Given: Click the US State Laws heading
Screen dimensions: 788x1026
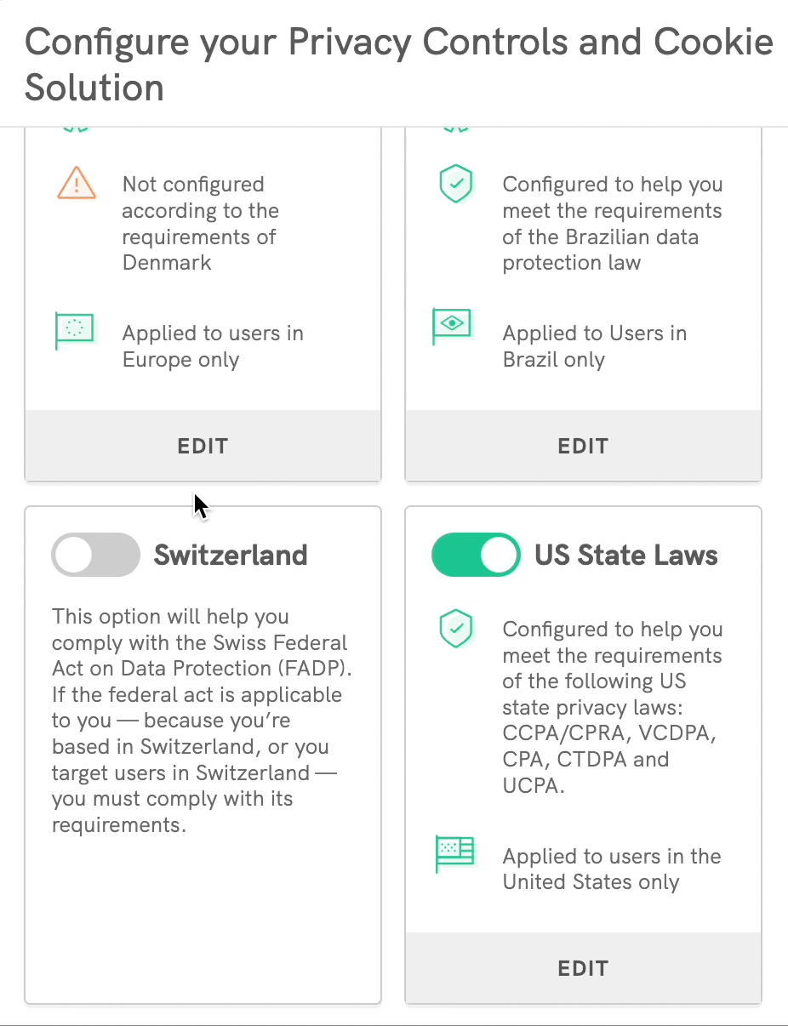Looking at the screenshot, I should [x=626, y=556].
